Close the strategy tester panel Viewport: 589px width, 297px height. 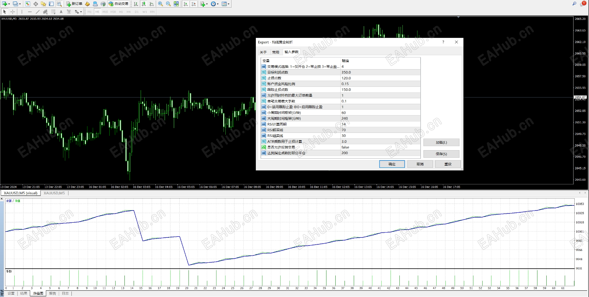pyautogui.click(x=2, y=199)
